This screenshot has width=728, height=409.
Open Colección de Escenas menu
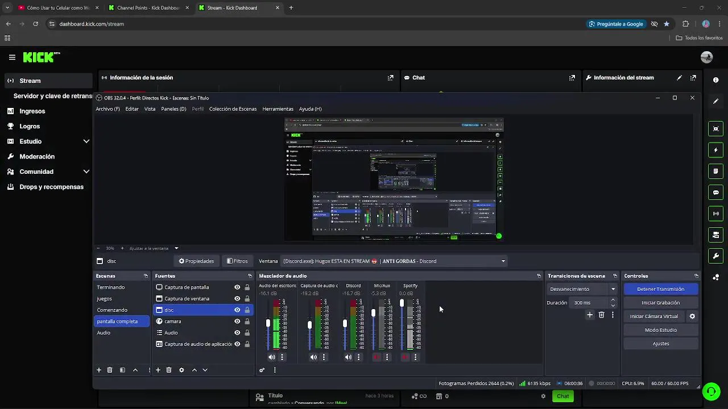coord(233,109)
